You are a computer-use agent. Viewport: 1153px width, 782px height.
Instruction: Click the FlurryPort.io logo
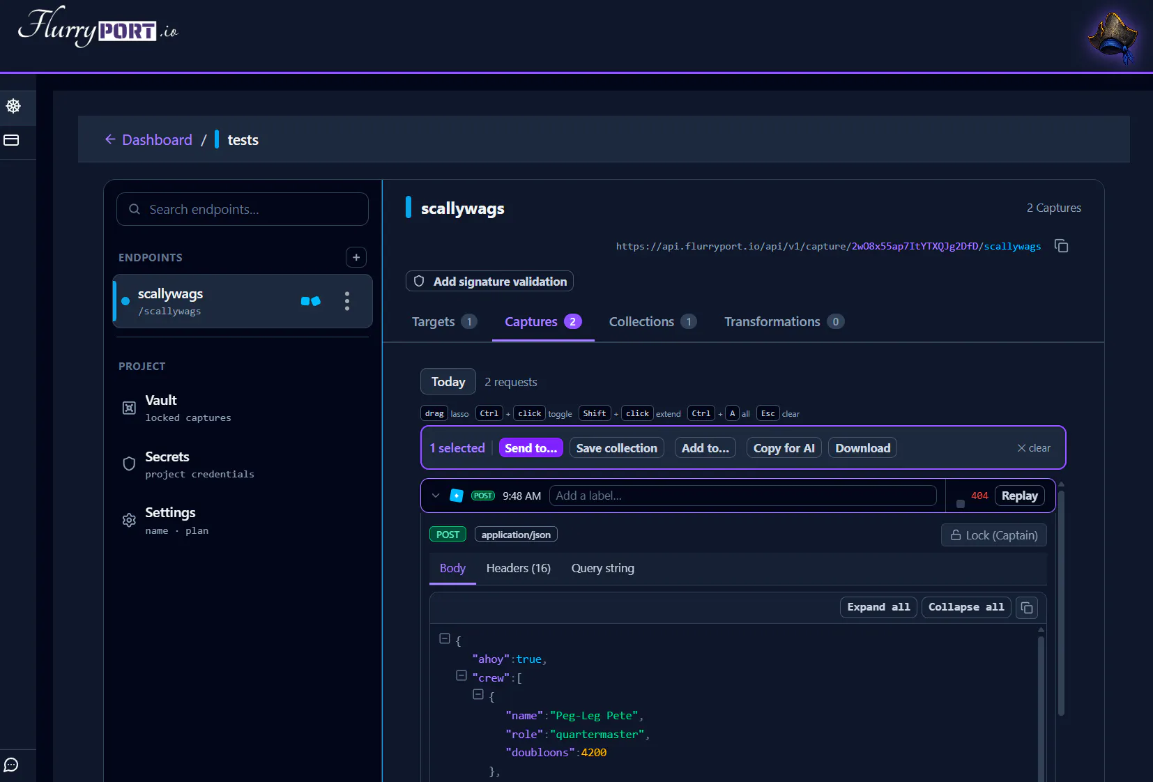point(98,28)
